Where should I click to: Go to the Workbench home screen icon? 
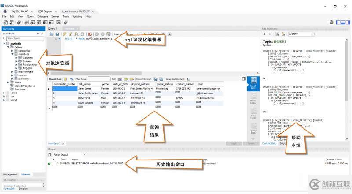coord(5,11)
